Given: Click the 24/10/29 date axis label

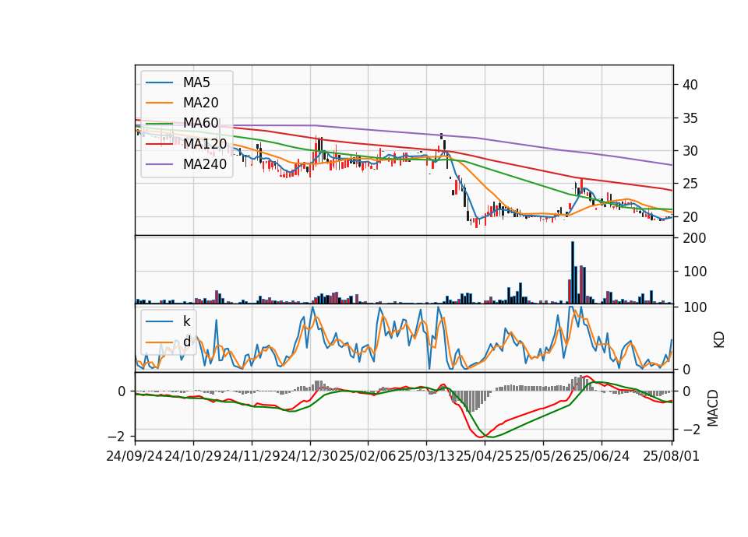Looking at the screenshot, I should click(x=193, y=456).
